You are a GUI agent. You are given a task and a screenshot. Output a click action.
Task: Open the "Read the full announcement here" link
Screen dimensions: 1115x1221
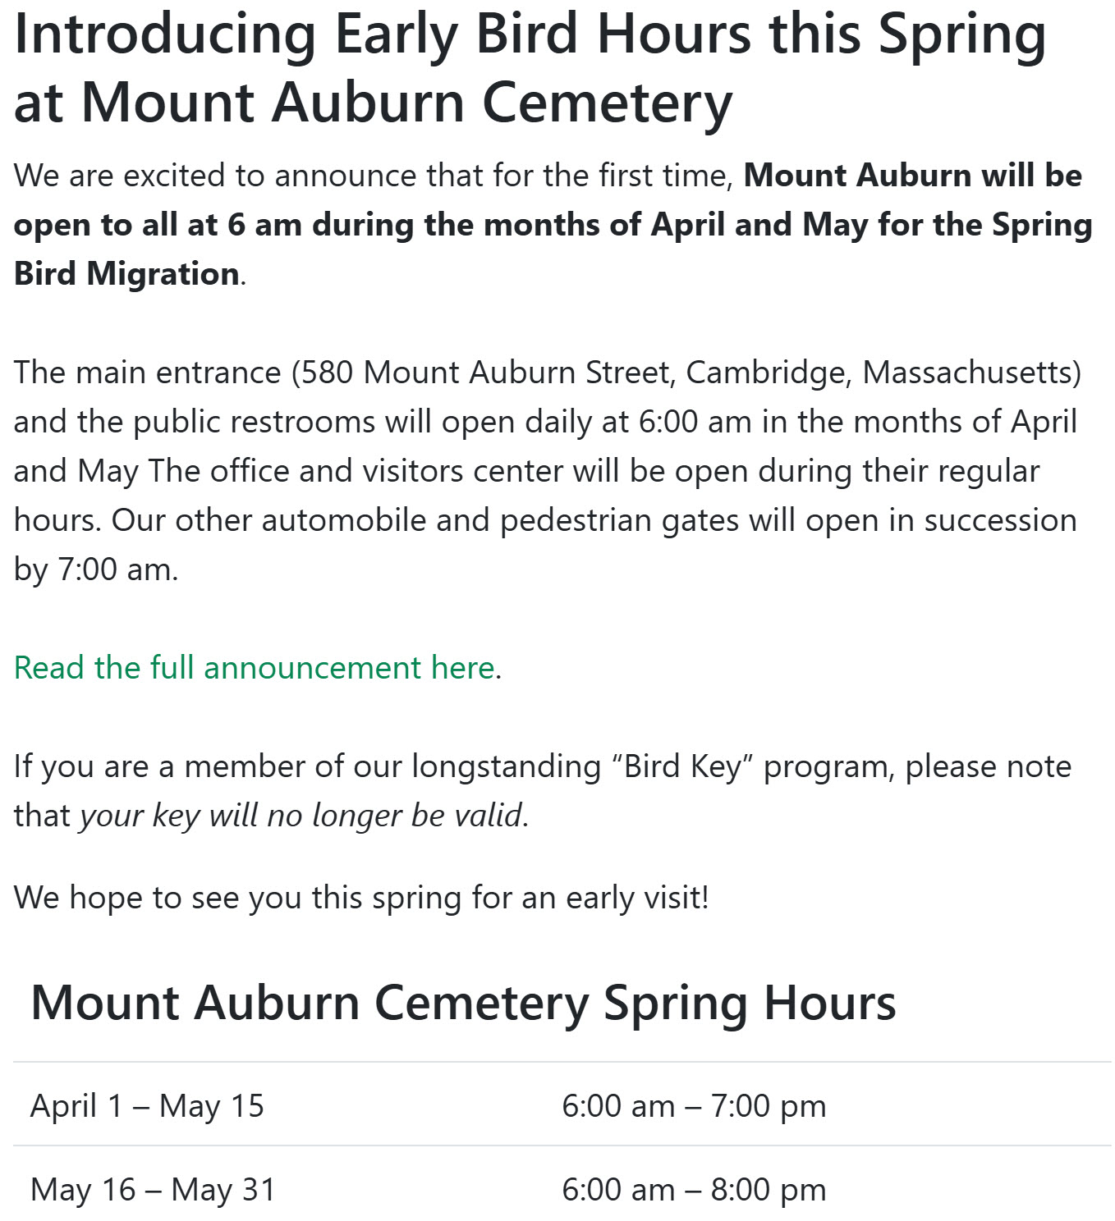(x=255, y=668)
